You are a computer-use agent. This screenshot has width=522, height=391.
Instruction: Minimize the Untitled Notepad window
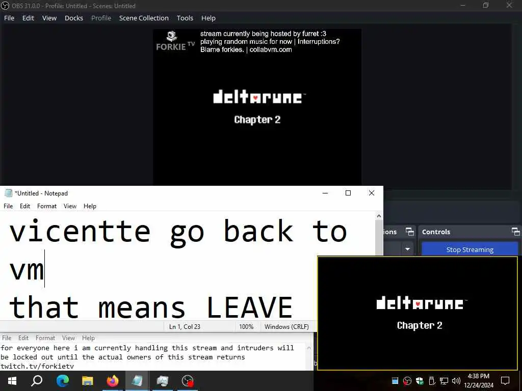click(x=325, y=193)
